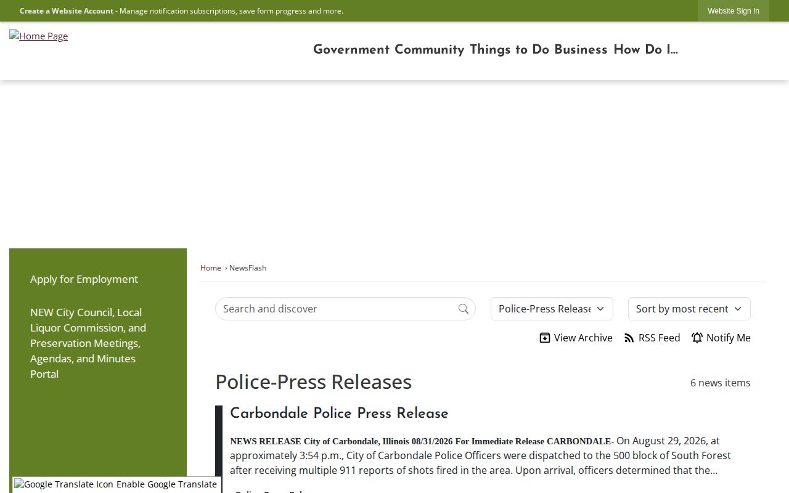Open NEW City Council meetings portal link

click(88, 343)
